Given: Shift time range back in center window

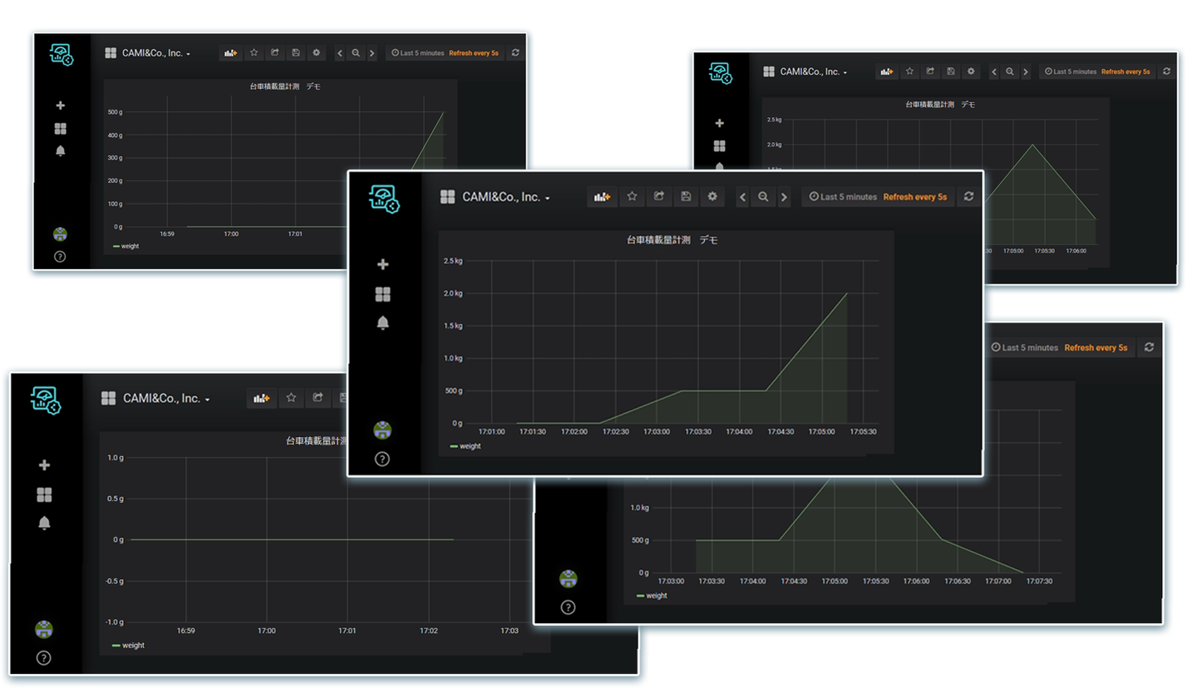Looking at the screenshot, I should (x=743, y=197).
